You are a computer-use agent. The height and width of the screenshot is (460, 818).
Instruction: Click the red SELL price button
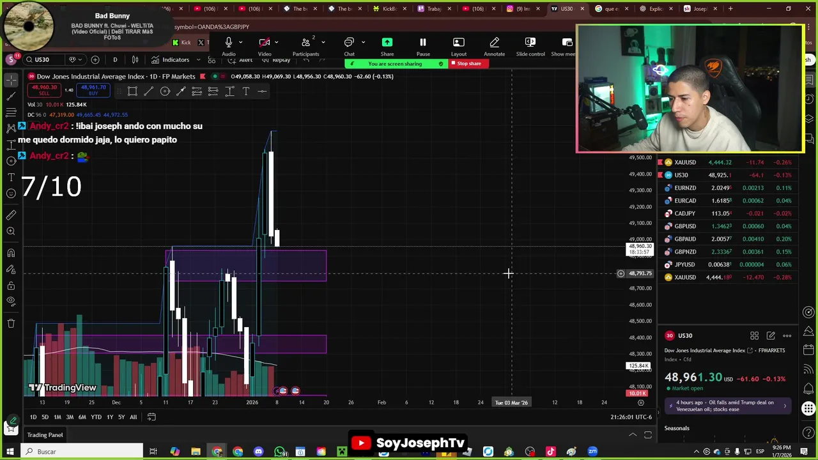pyautogui.click(x=45, y=91)
